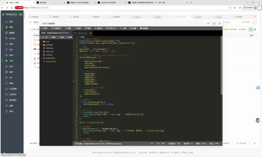Image resolution: width=262 pixels, height=157 pixels.
Task: Open the WAF page in sidebar
Action: click(x=9, y=55)
